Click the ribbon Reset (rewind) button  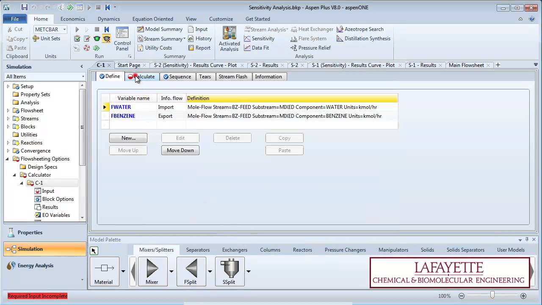click(x=107, y=29)
